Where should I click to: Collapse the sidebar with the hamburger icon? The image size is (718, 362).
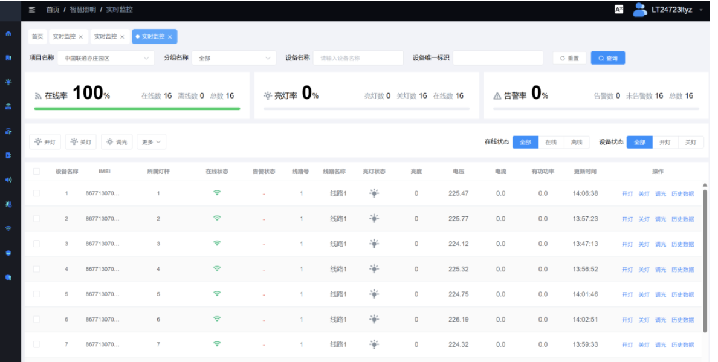[x=32, y=10]
